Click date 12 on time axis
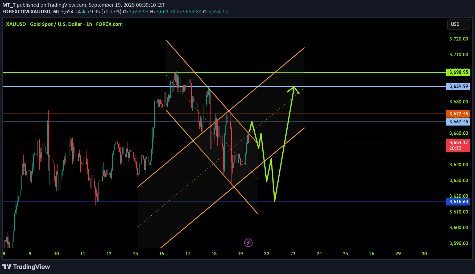The image size is (475, 274). coord(109,254)
